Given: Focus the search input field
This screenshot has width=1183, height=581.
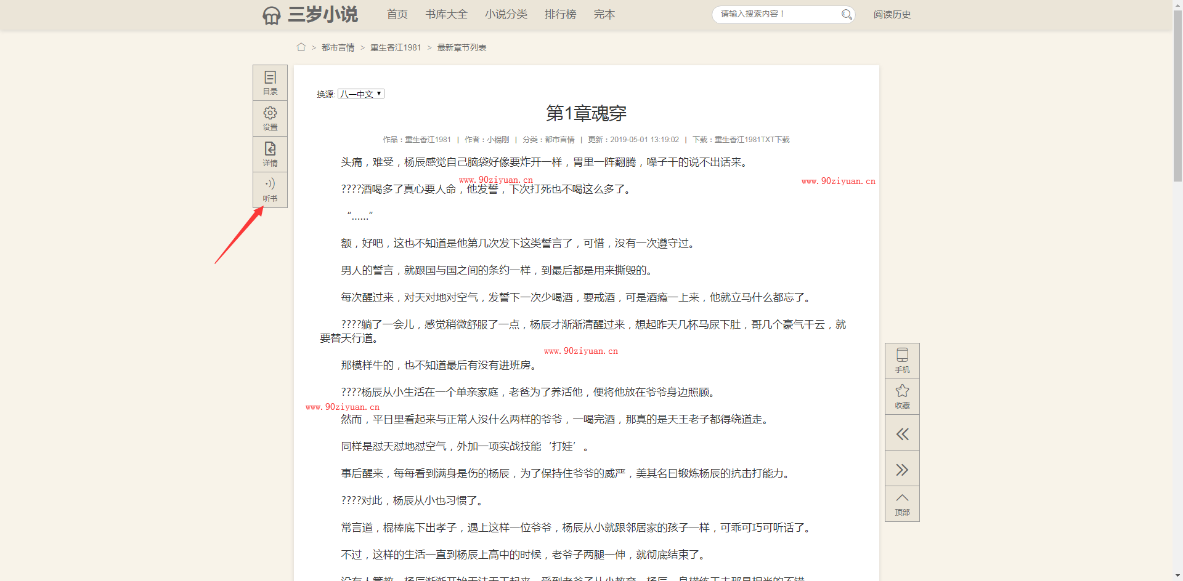Looking at the screenshot, I should point(778,14).
